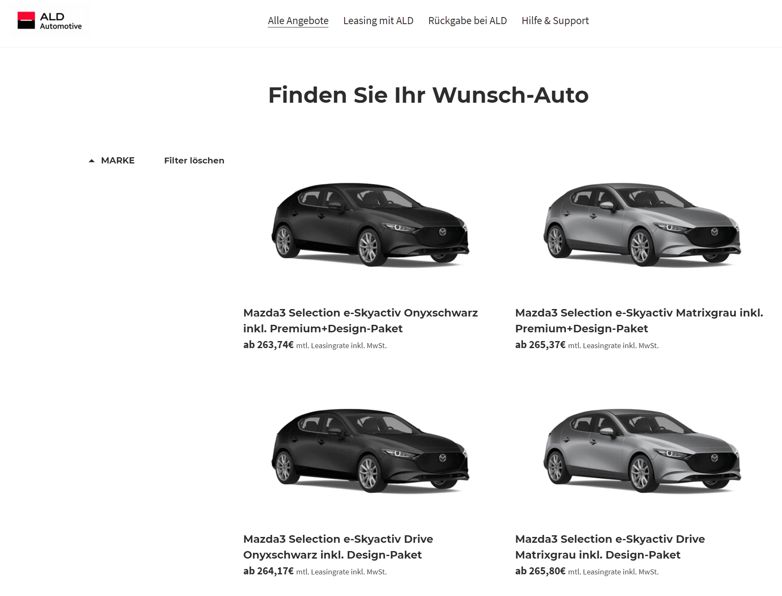
Task: Open Hilfe & Support
Action: coord(555,20)
